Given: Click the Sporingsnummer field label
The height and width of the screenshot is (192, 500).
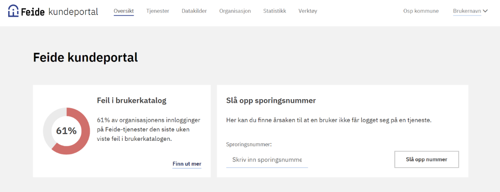Looking at the screenshot, I should coord(249,144).
